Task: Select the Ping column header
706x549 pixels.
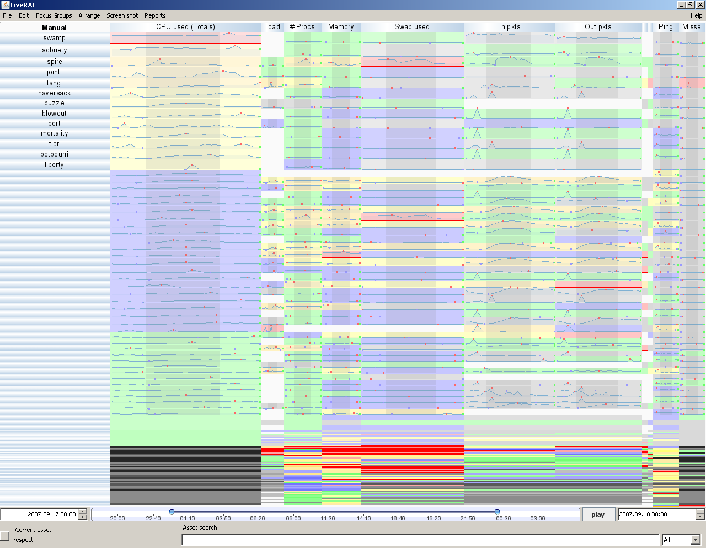Action: pos(666,26)
